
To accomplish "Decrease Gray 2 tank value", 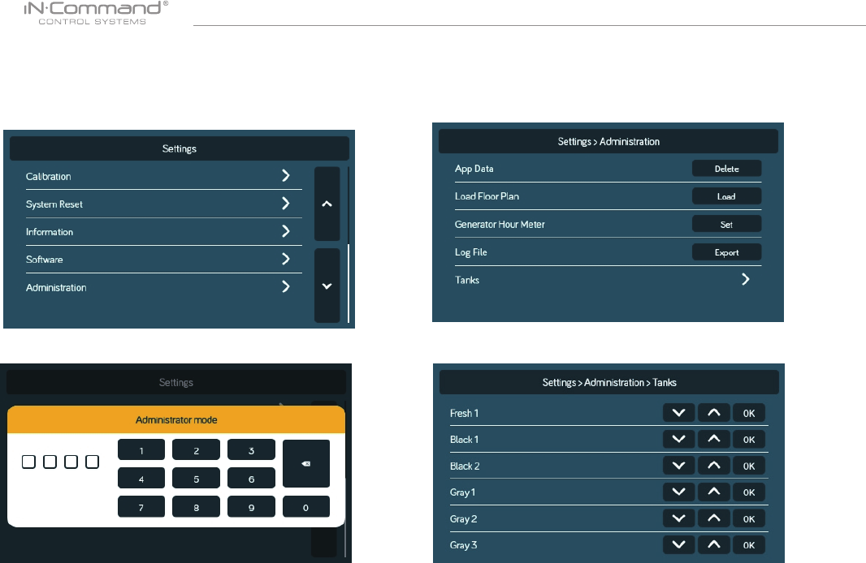I will (x=679, y=519).
